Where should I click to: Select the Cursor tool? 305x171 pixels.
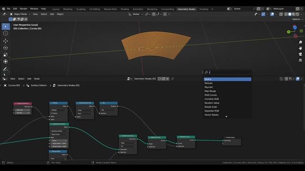(6, 33)
